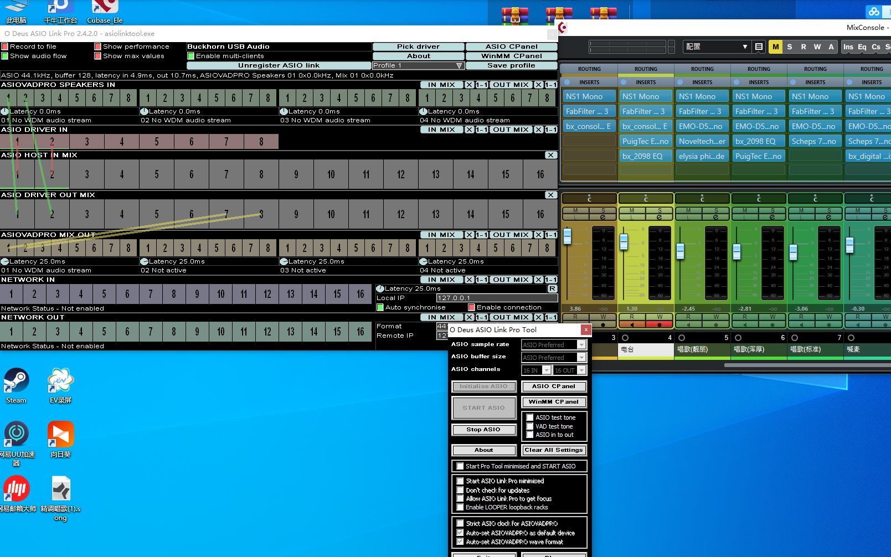
Task: Click the Save profile button
Action: pyautogui.click(x=511, y=65)
